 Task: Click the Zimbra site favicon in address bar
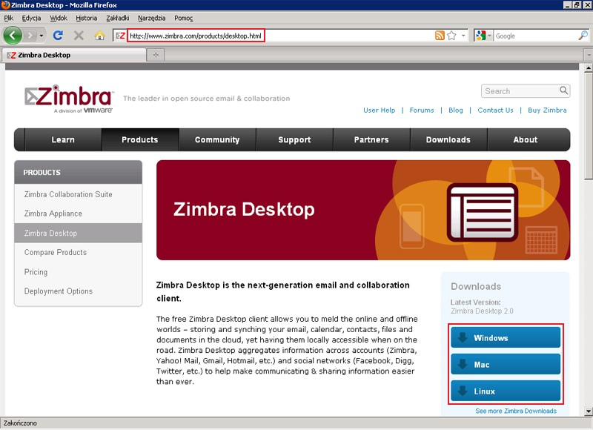click(120, 36)
